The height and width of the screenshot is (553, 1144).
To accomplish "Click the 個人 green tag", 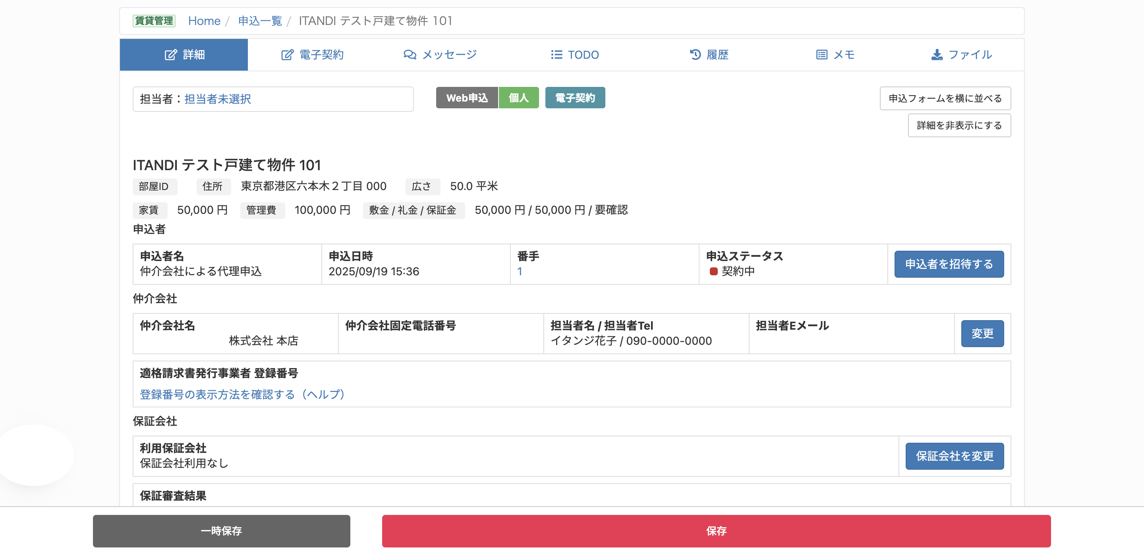I will pos(519,98).
